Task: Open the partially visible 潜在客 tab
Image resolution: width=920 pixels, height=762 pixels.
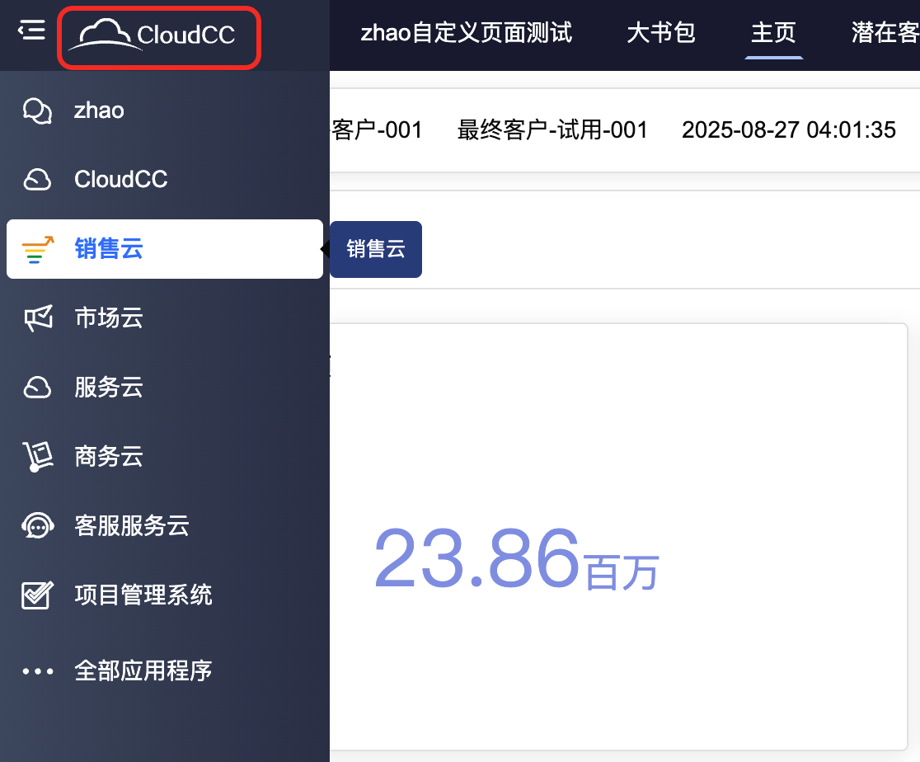Action: 885,33
